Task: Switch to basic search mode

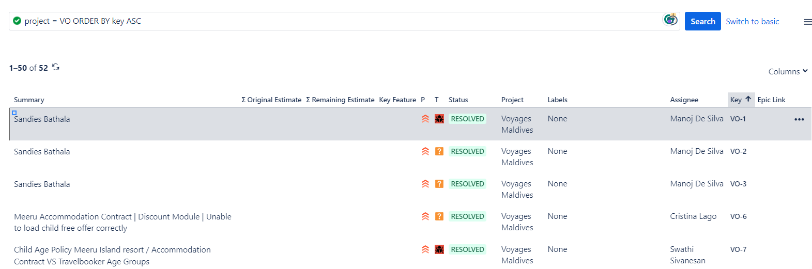Action: click(752, 21)
